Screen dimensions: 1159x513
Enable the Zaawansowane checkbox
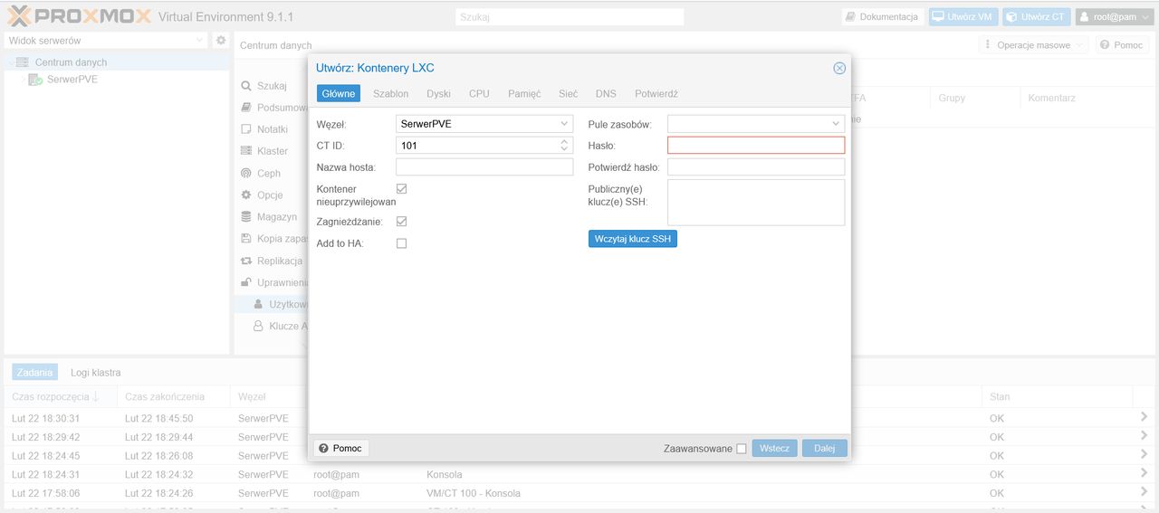[x=742, y=449]
